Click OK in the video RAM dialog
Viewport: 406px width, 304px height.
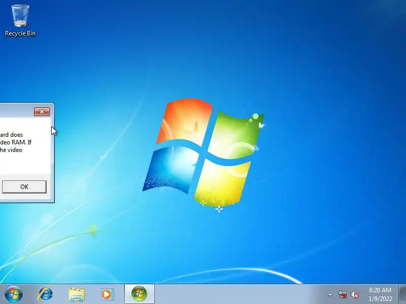pyautogui.click(x=24, y=186)
